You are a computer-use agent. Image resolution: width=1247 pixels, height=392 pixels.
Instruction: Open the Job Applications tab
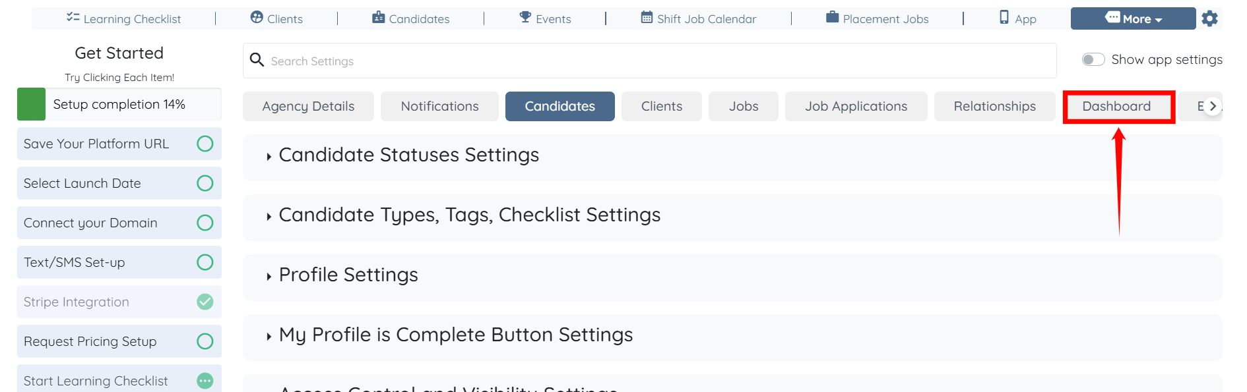point(856,107)
